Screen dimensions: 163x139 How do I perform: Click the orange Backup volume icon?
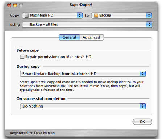coord(96,16)
